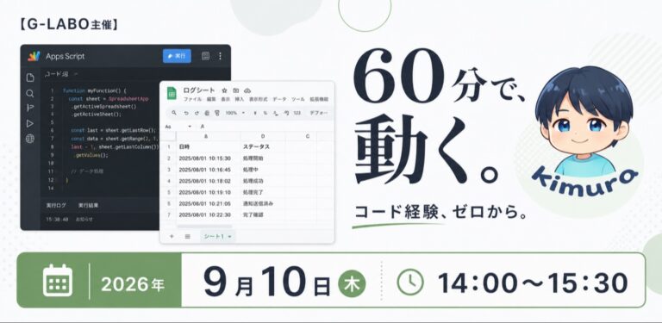The image size is (662, 323).
Task: Open the 編集 menu
Action: click(211, 100)
